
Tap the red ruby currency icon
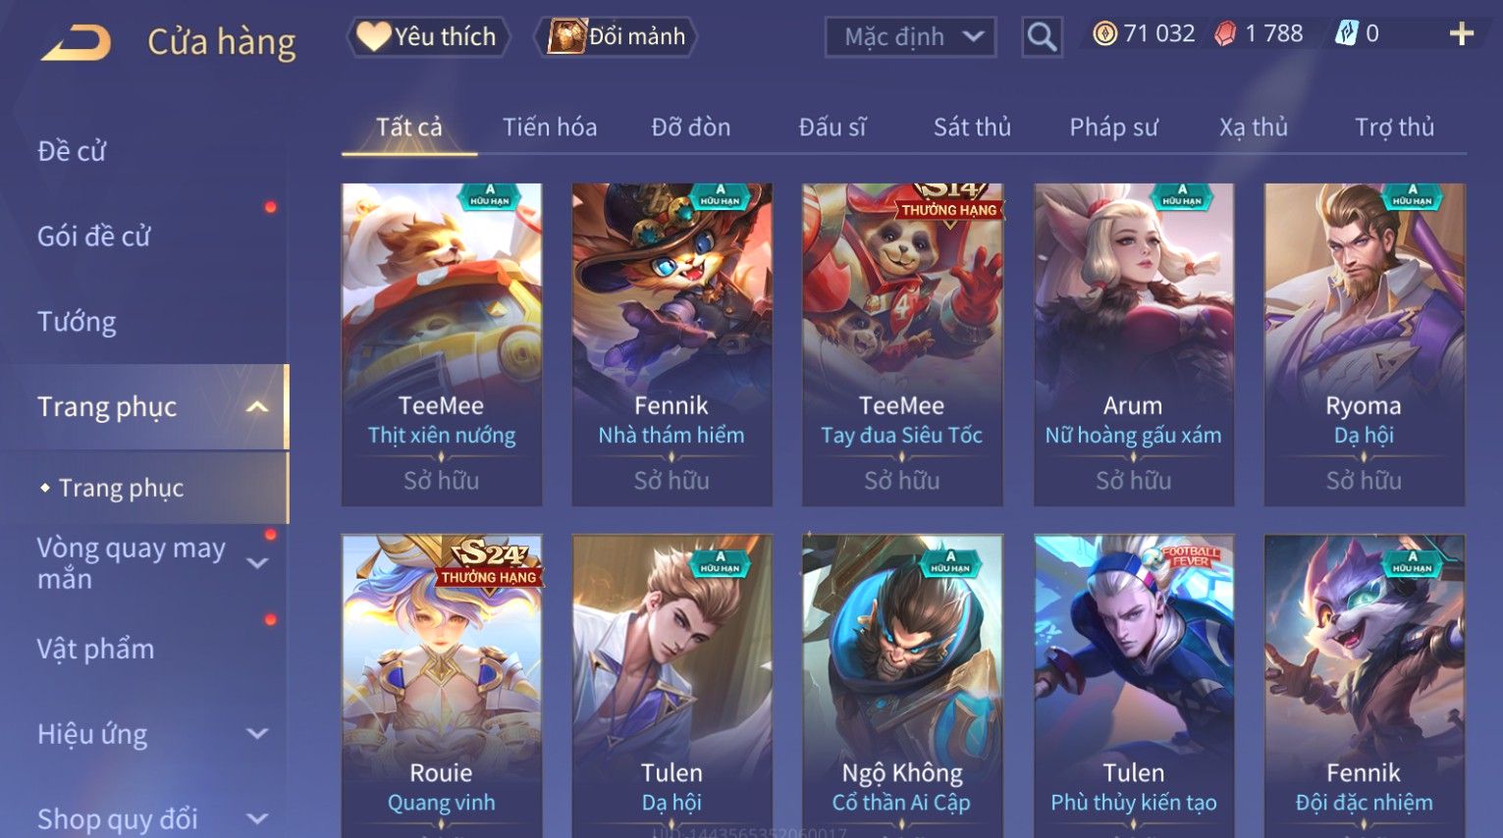coord(1225,34)
